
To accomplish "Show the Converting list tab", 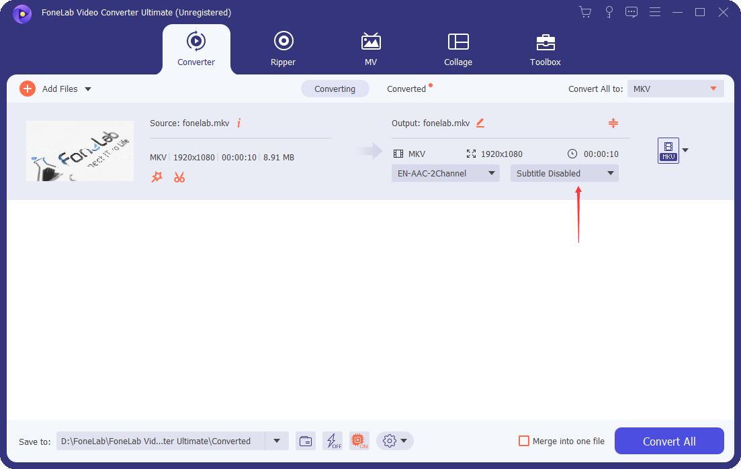I will [x=335, y=89].
